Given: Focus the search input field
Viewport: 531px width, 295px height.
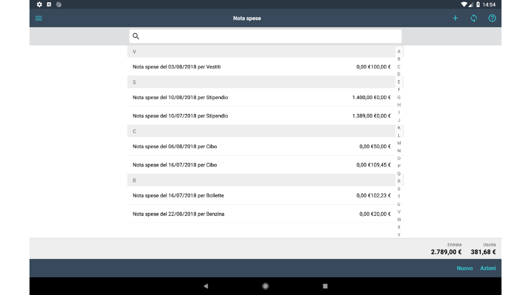Looking at the screenshot, I should point(270,36).
